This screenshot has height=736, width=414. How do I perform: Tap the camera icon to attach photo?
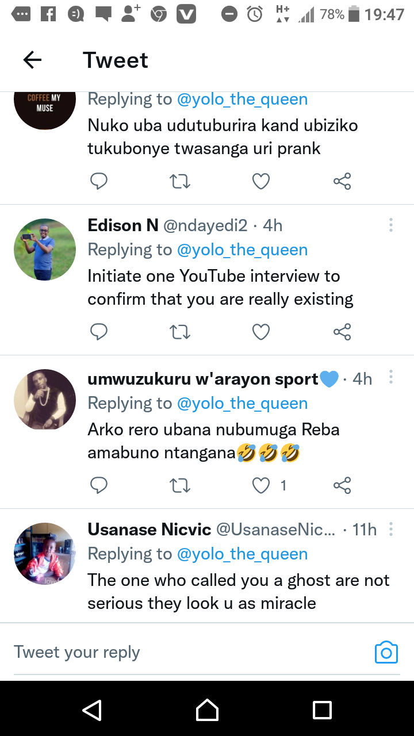click(386, 653)
